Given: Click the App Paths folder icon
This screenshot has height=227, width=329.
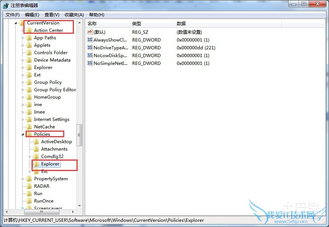Looking at the screenshot, I should tap(29, 38).
